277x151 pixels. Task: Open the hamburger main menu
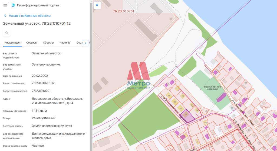5,5
